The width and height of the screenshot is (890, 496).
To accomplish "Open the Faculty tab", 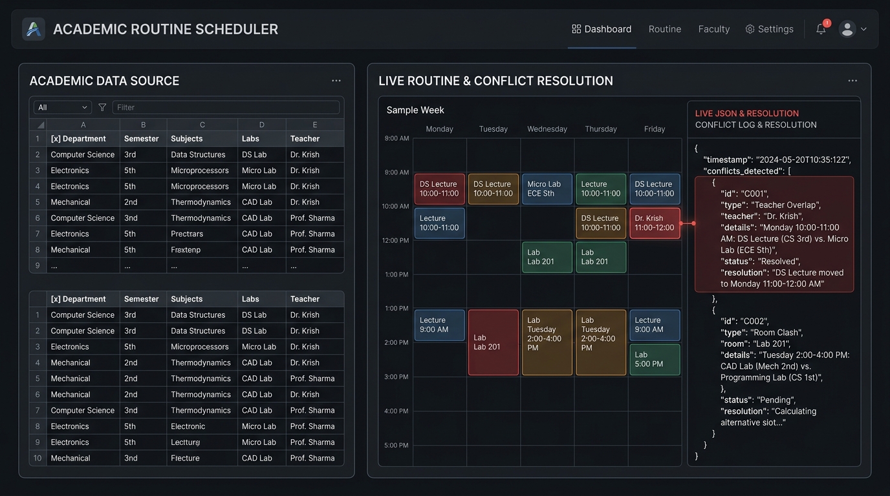I will click(x=714, y=29).
